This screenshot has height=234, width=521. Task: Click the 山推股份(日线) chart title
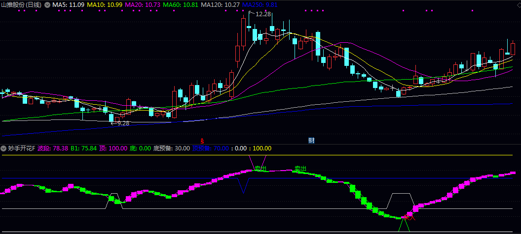tap(21, 4)
